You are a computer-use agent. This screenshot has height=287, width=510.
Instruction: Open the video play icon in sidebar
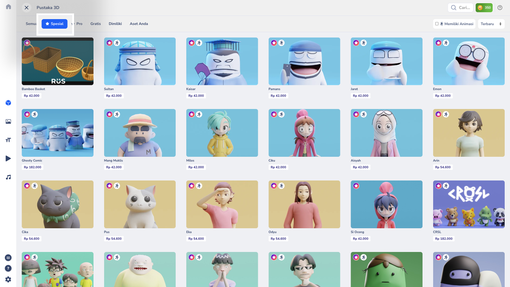pos(8,159)
